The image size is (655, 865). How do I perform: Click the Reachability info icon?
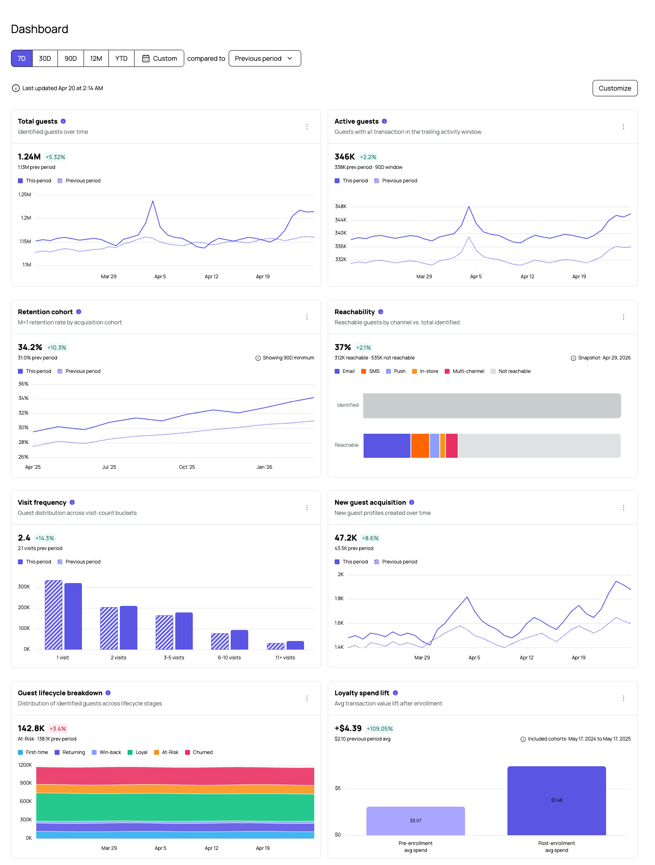tap(381, 312)
